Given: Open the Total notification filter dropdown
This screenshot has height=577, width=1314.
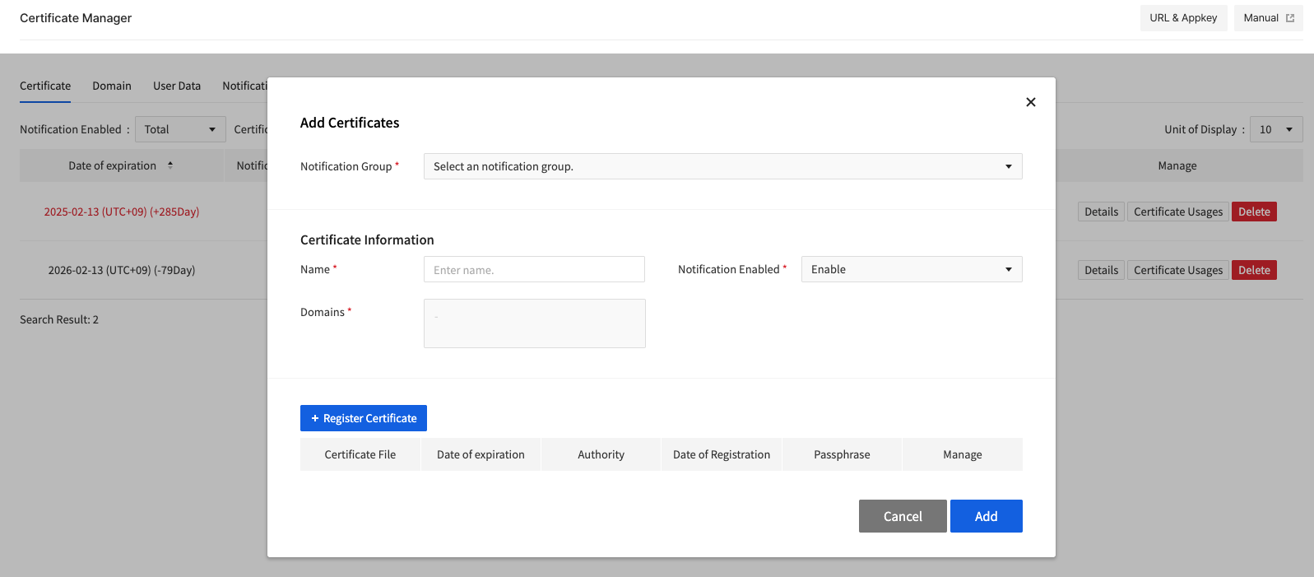Looking at the screenshot, I should click(179, 129).
